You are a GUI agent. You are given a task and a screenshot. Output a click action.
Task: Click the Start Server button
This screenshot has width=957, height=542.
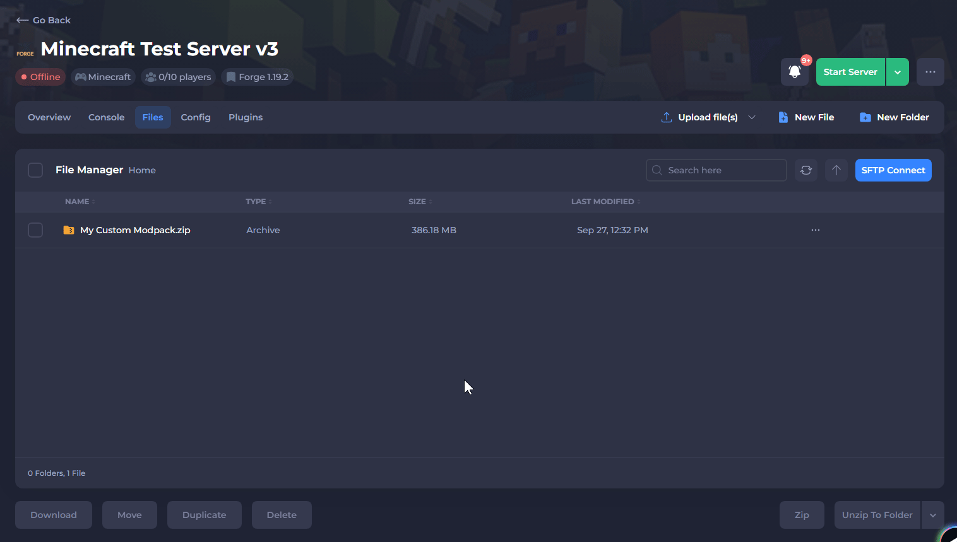coord(850,72)
